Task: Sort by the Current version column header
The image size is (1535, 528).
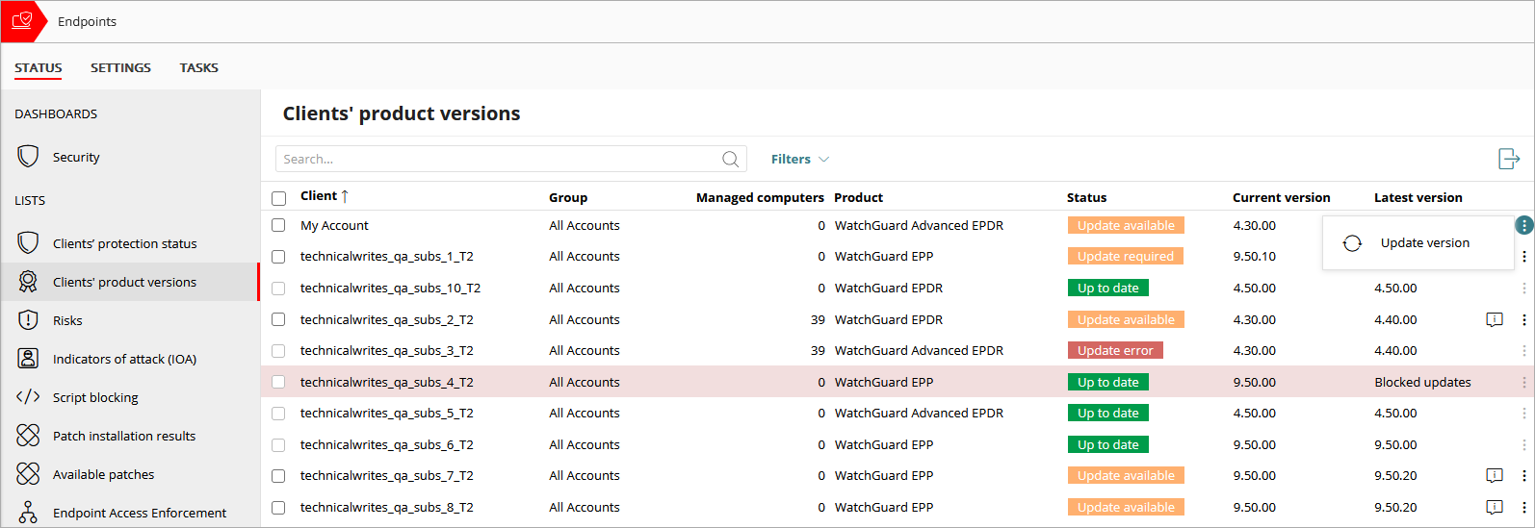Action: coord(1281,197)
